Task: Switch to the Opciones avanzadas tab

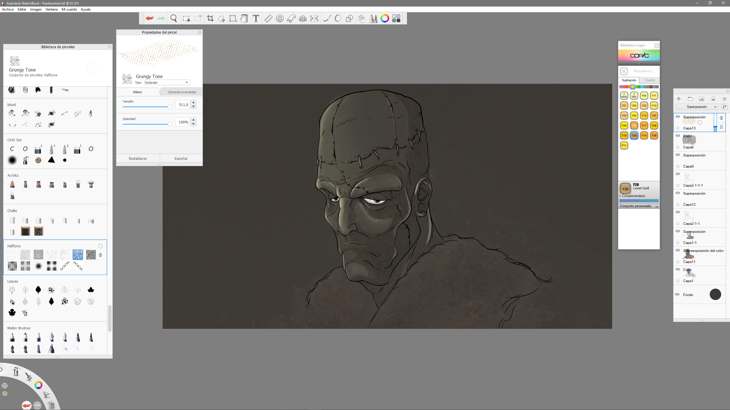Action: (x=182, y=92)
